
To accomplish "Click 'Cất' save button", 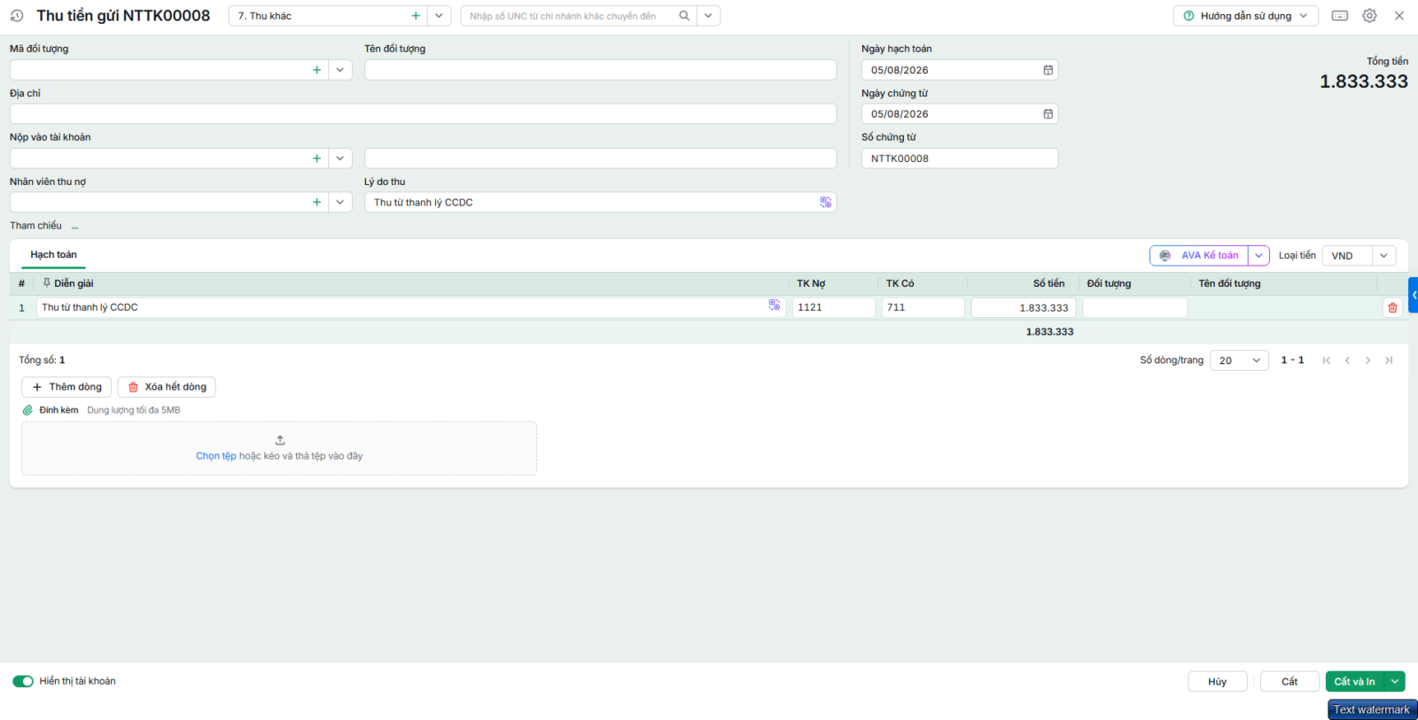I will (x=1289, y=681).
